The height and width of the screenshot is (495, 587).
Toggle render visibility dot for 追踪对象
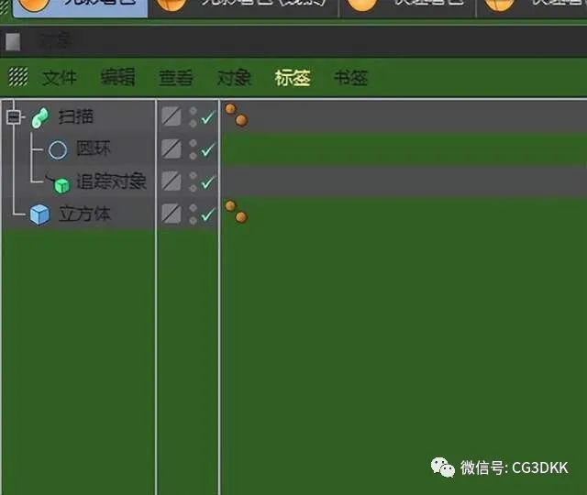tap(194, 188)
